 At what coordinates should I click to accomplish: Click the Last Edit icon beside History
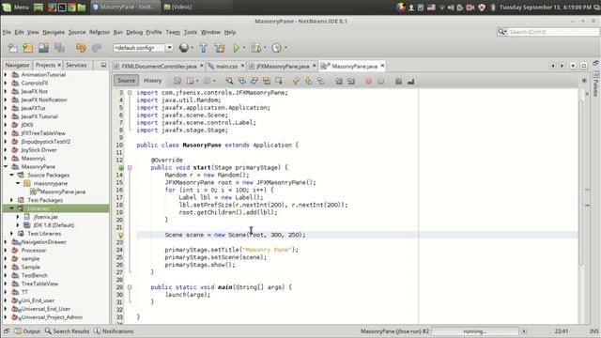(x=177, y=81)
